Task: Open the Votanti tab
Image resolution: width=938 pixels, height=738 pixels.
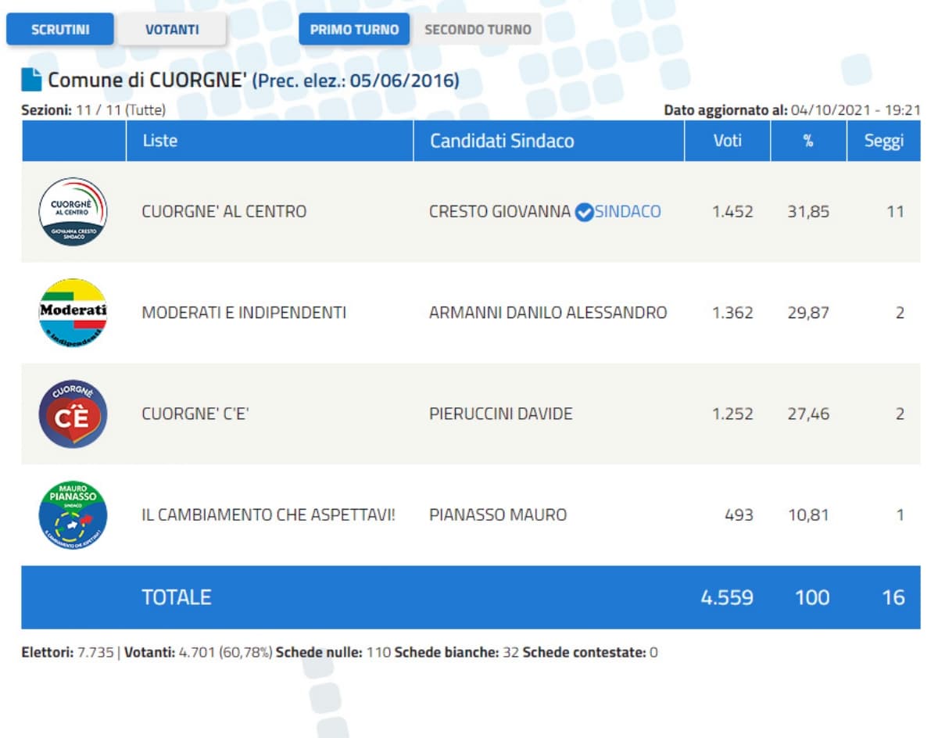Action: click(172, 30)
